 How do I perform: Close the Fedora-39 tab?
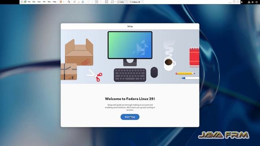point(142,2)
